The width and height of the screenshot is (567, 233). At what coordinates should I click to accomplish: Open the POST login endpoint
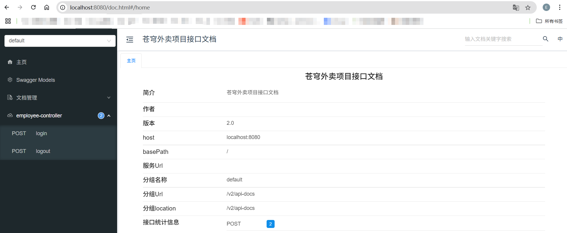point(58,133)
